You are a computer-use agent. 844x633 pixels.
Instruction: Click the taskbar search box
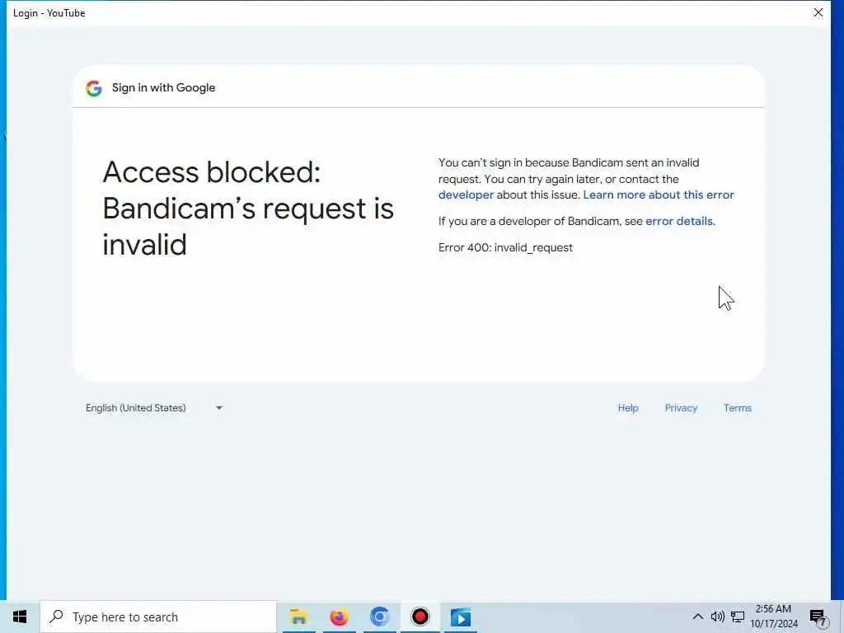(158, 617)
